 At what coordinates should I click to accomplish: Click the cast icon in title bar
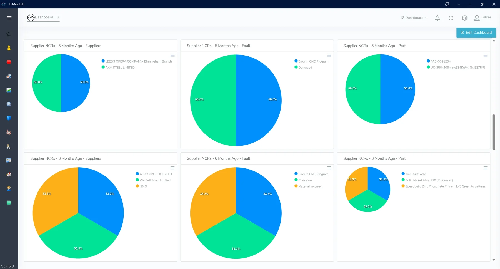pos(447,4)
